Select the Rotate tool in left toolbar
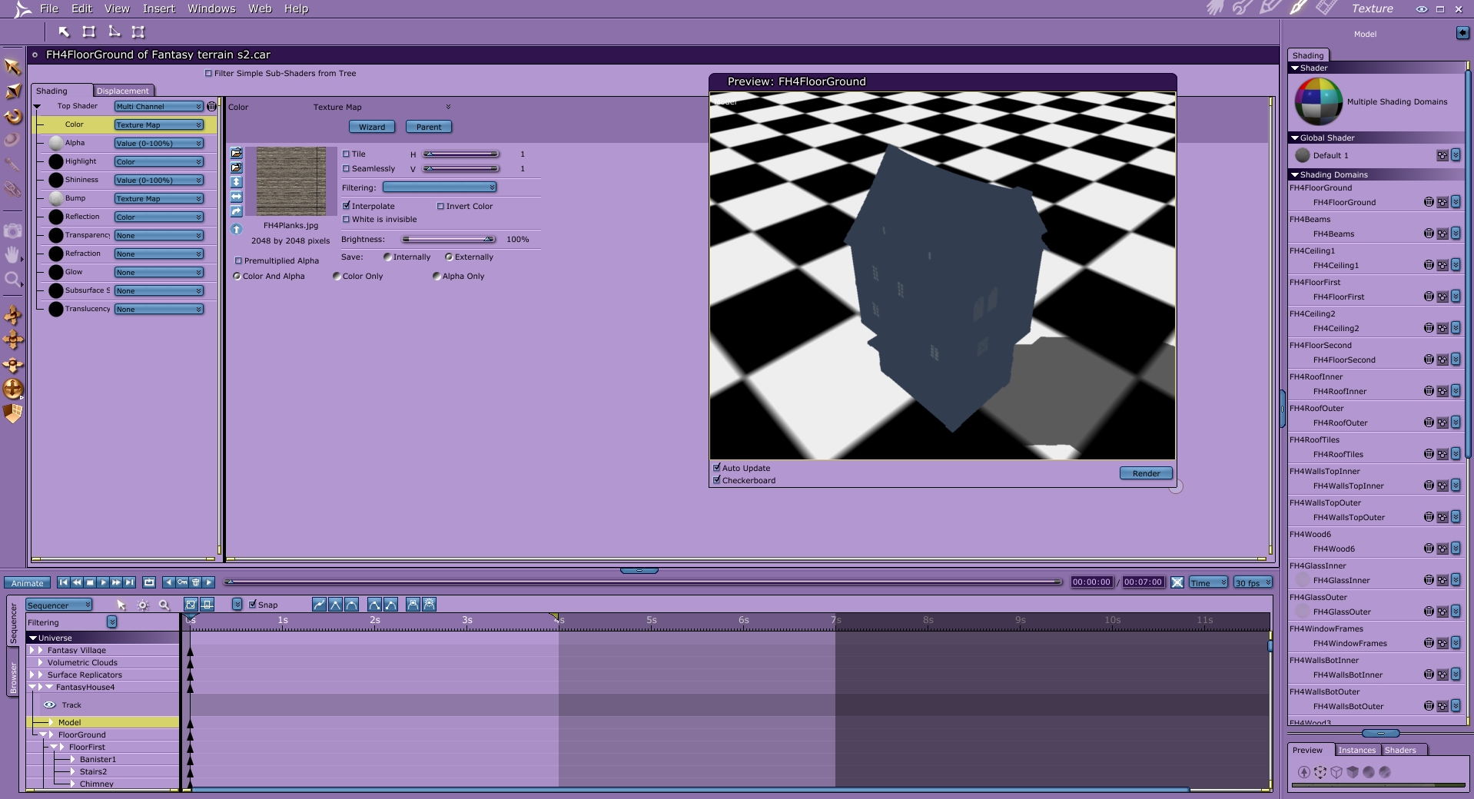This screenshot has height=799, width=1474. [x=13, y=117]
